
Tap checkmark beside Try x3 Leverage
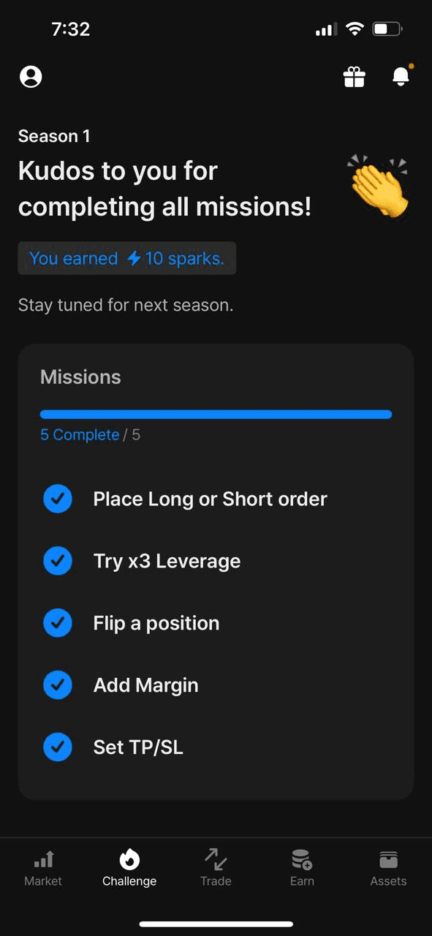(58, 562)
